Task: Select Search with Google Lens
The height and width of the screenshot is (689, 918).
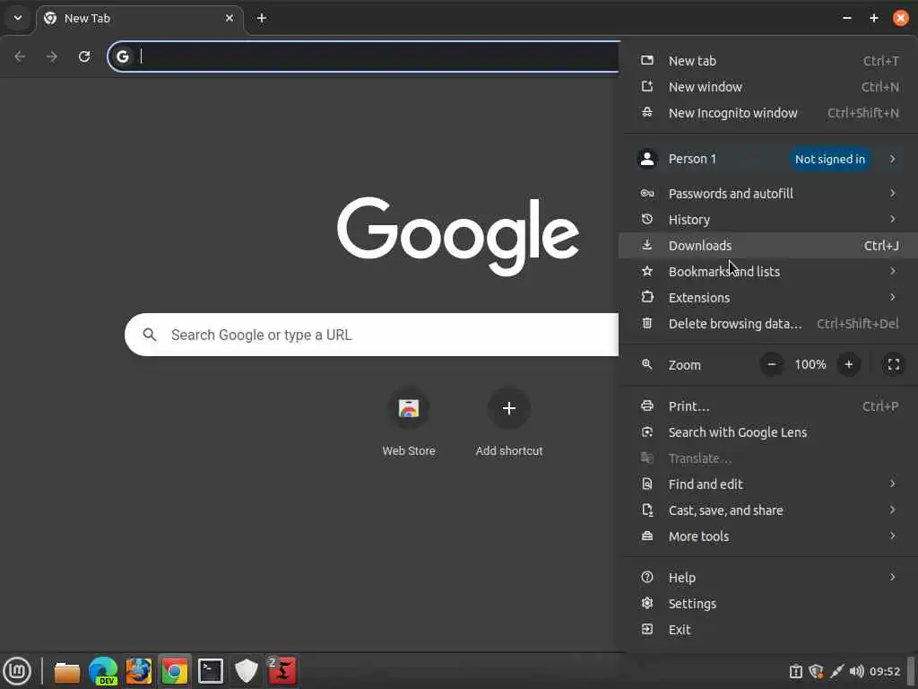Action: 768,432
